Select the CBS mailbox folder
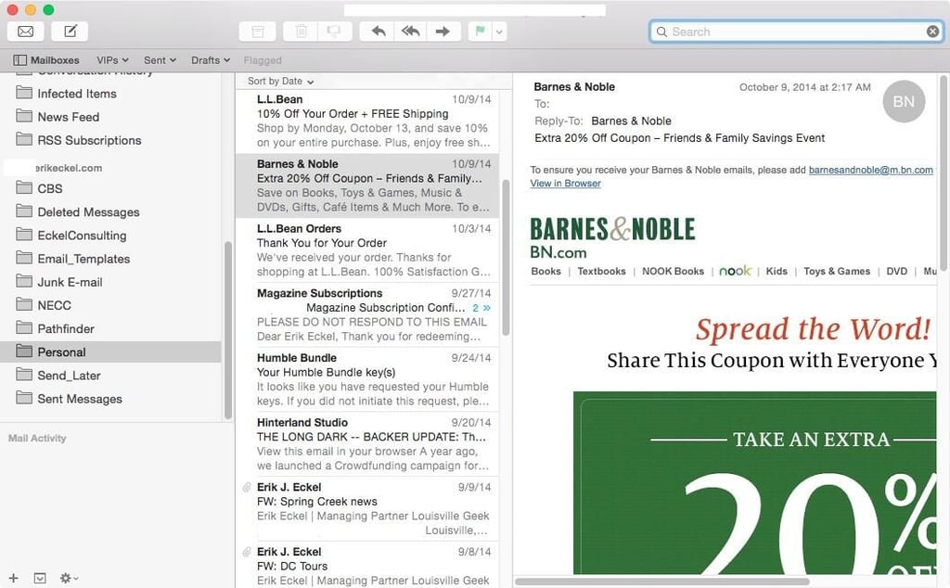The image size is (950, 588). point(110,188)
